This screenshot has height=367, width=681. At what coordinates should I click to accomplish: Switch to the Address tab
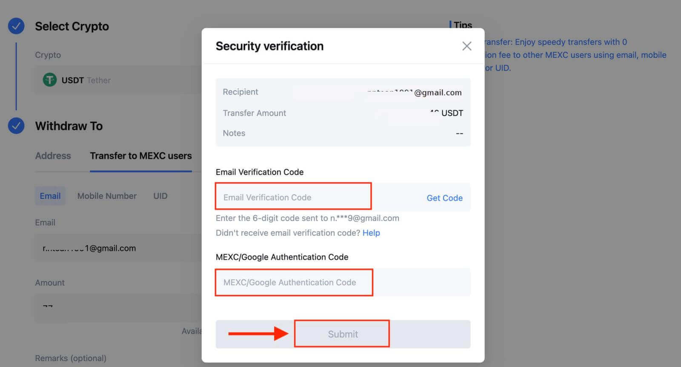point(53,156)
